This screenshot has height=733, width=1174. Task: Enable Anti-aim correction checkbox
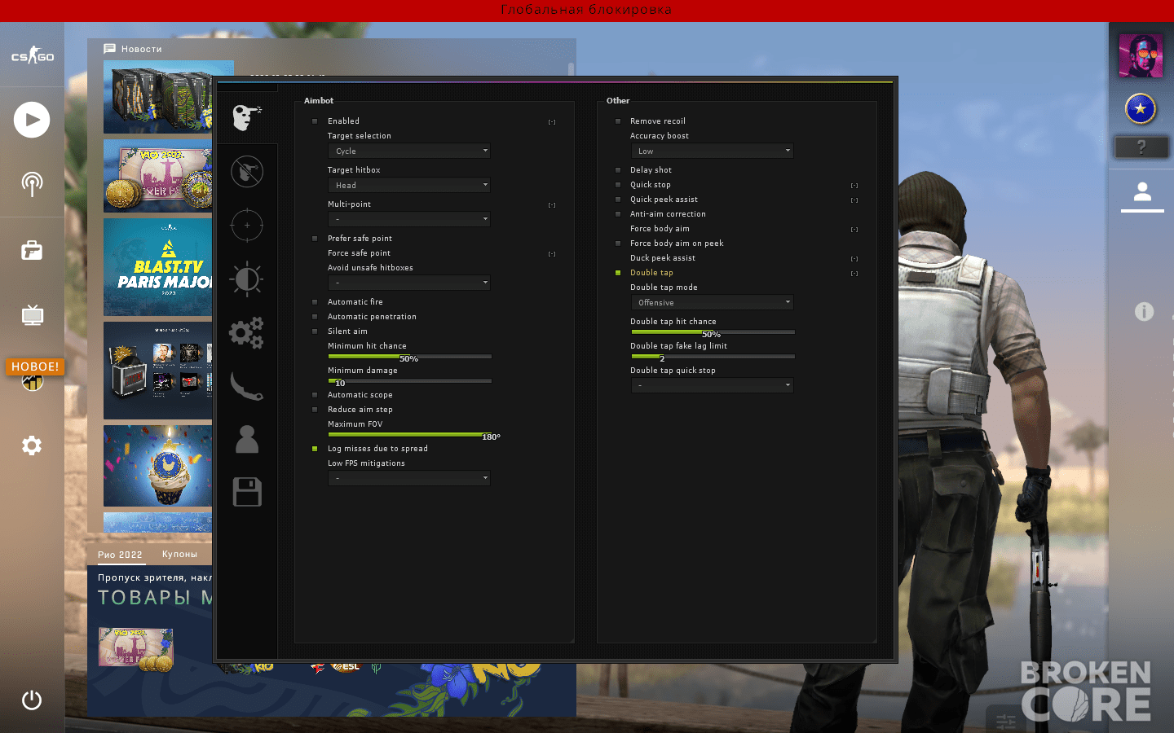coord(618,214)
